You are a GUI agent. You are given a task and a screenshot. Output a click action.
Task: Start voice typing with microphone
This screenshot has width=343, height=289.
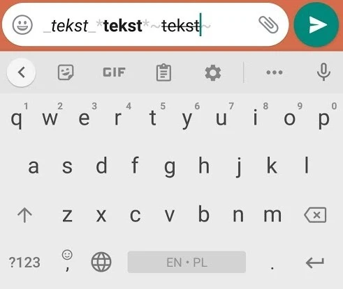click(323, 72)
